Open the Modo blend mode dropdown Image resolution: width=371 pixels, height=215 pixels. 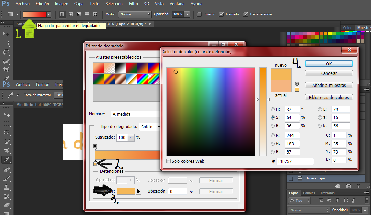click(134, 14)
